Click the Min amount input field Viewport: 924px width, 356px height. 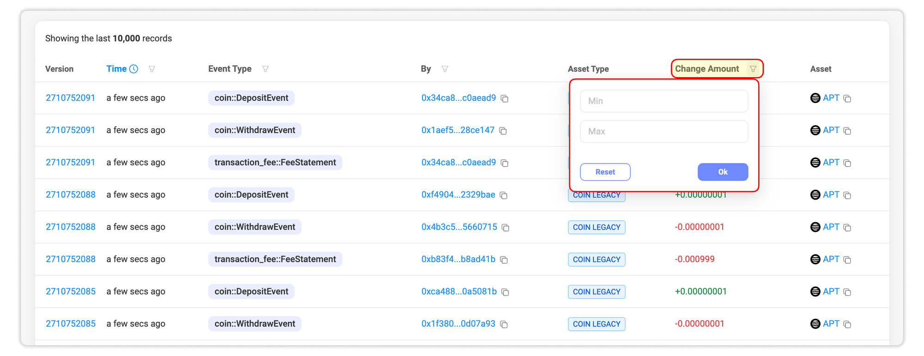(x=663, y=101)
